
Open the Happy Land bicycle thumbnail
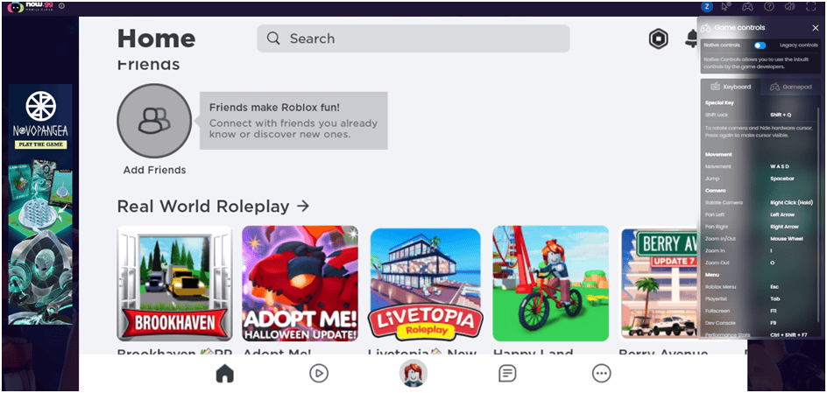(551, 284)
